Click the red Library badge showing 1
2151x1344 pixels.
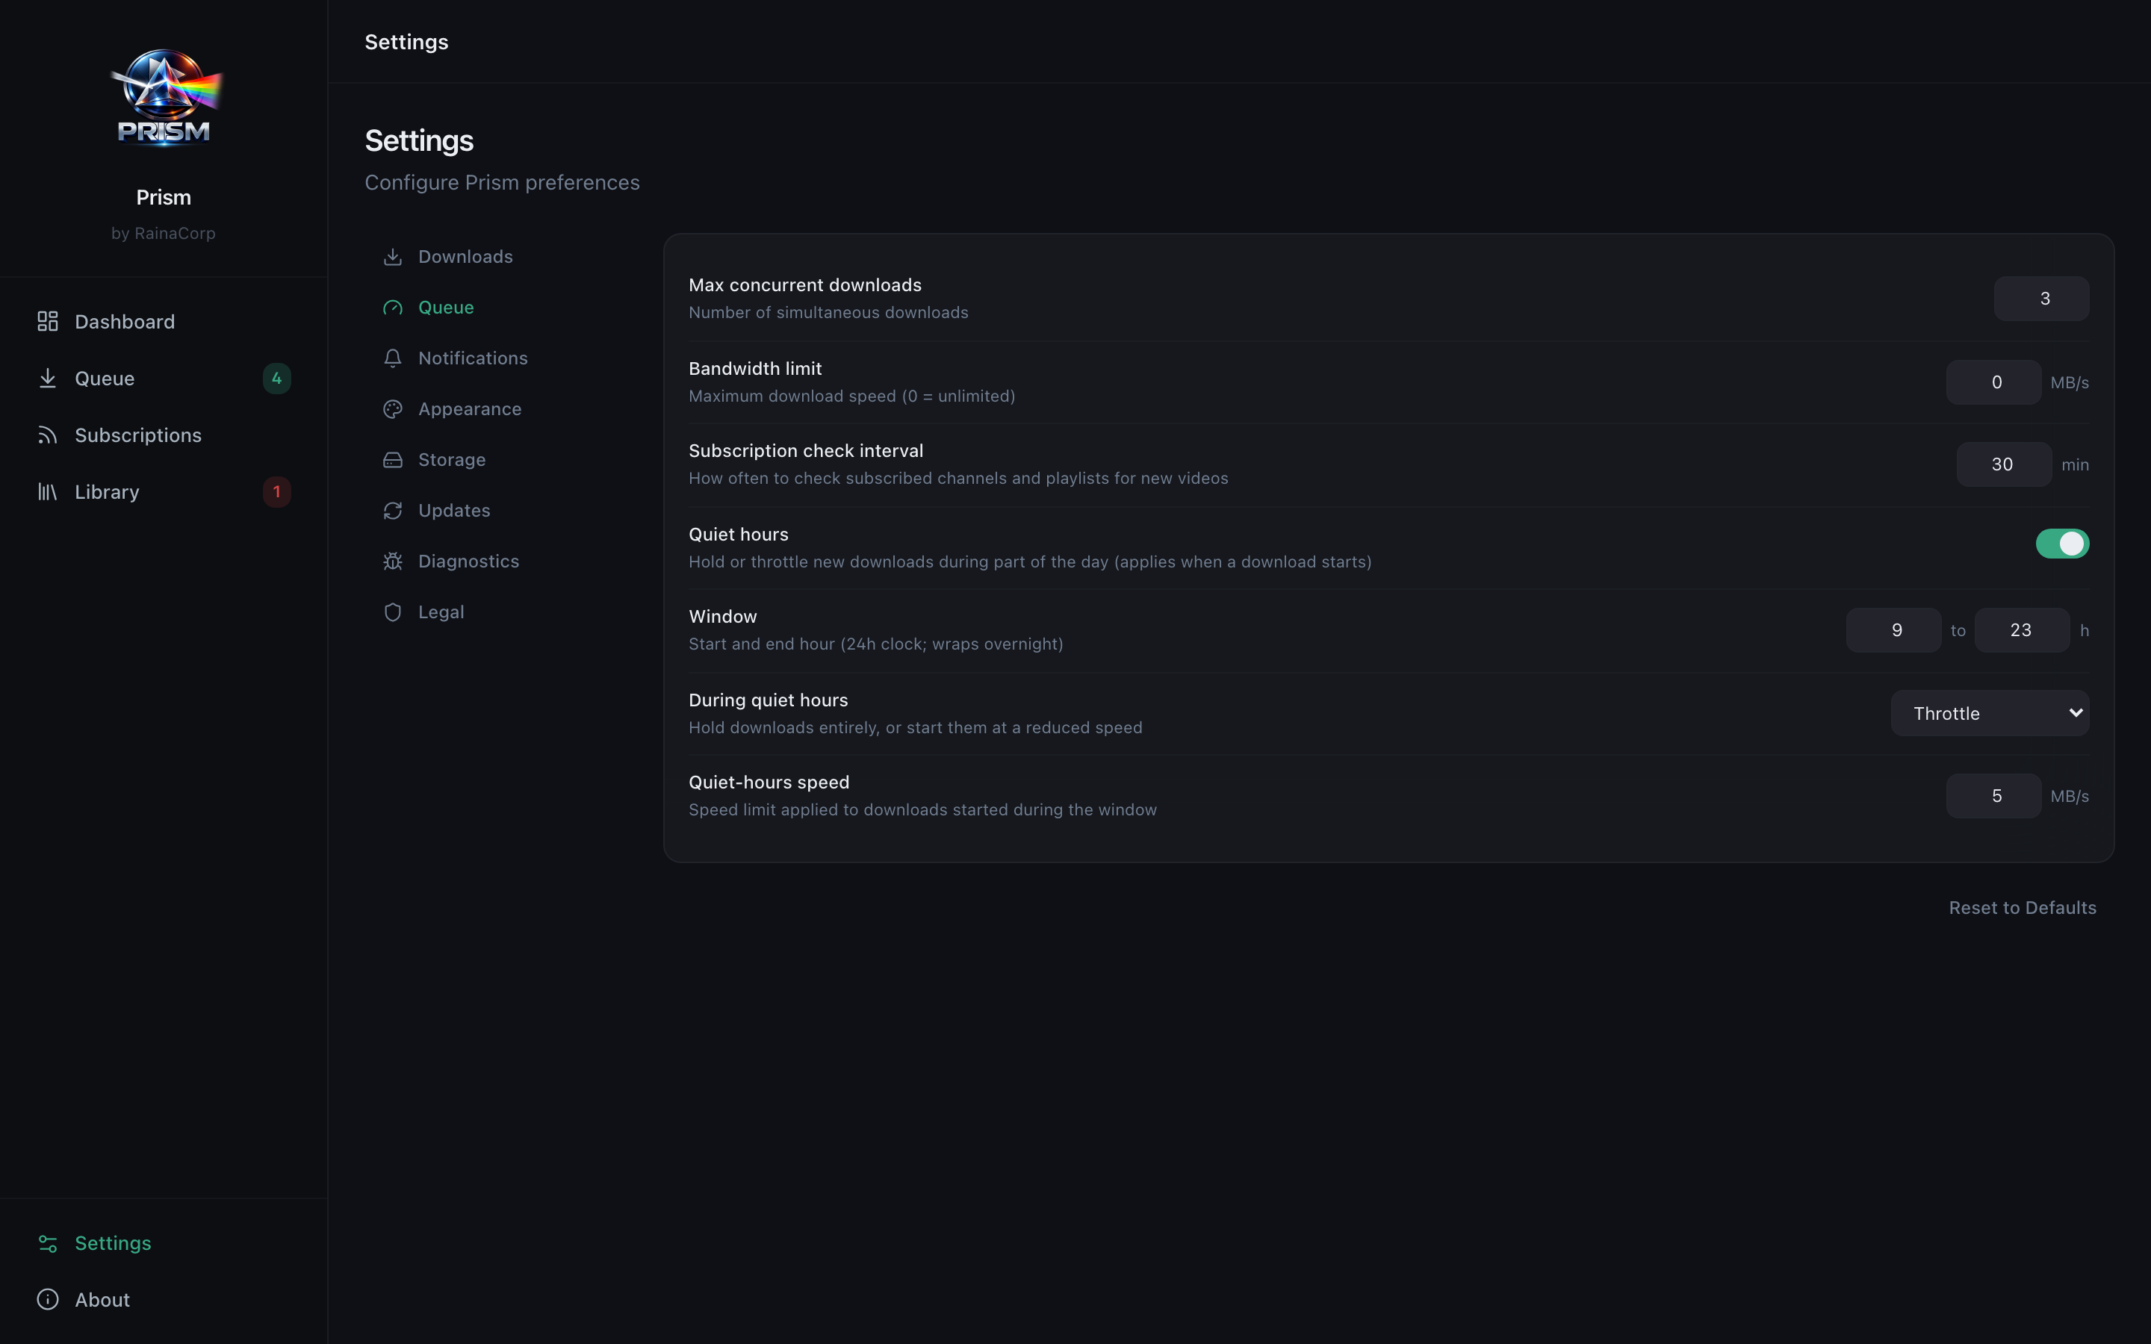276,491
